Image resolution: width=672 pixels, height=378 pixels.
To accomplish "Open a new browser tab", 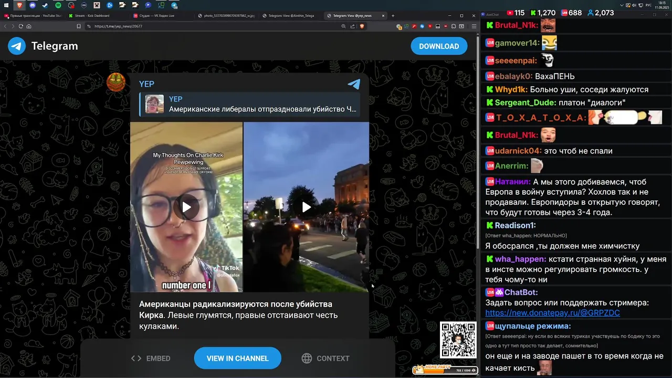I will pyautogui.click(x=393, y=16).
